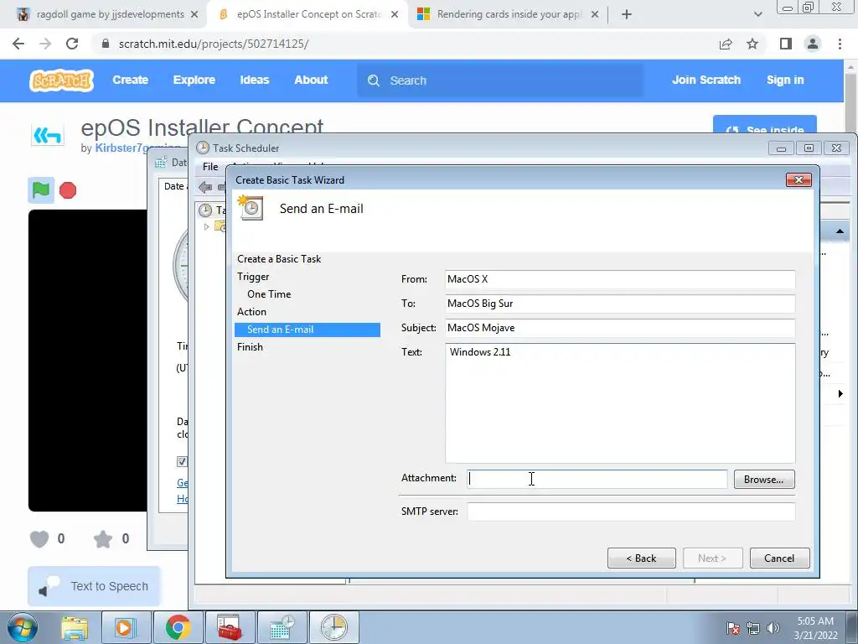Click the SMTP server input field
The width and height of the screenshot is (858, 644).
click(x=631, y=512)
